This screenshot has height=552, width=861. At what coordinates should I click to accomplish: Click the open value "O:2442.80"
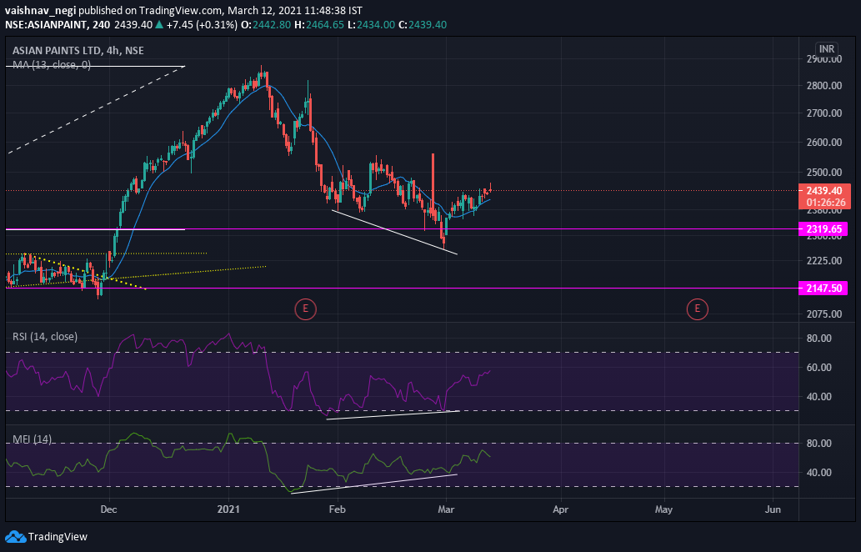(266, 25)
